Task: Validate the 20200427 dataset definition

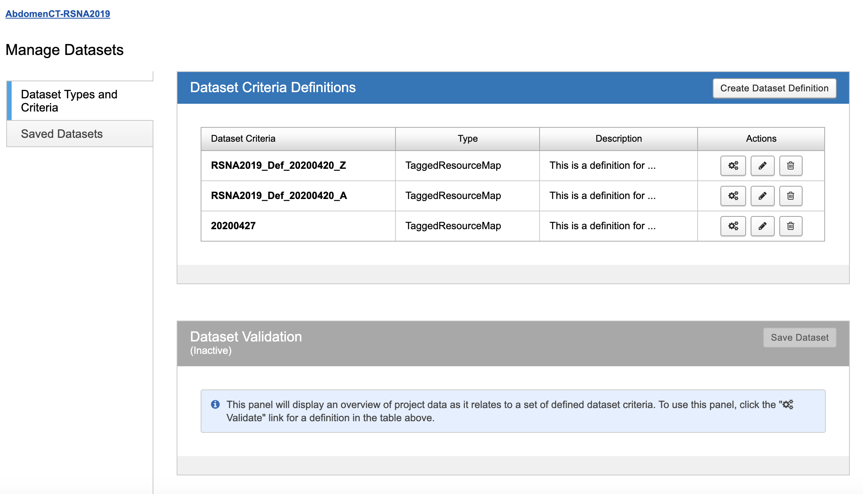Action: coord(733,226)
